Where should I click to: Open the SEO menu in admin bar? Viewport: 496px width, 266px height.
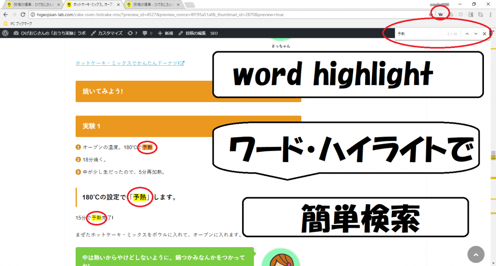click(x=214, y=33)
